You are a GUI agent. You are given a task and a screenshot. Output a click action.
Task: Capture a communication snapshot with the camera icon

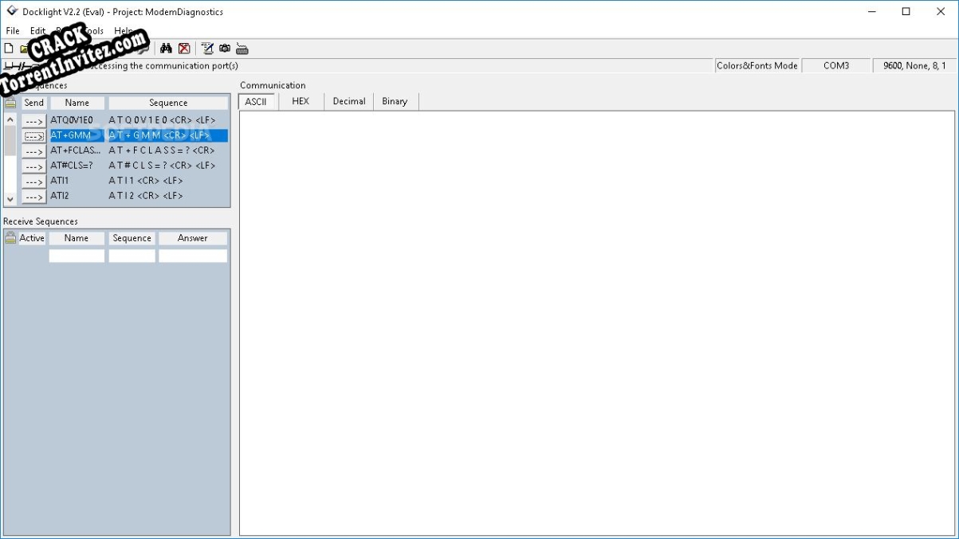[224, 48]
